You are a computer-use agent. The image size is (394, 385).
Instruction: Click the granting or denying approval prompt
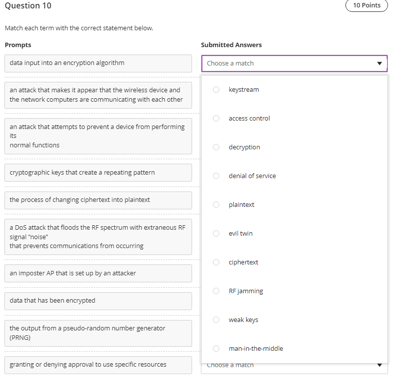tap(98, 365)
